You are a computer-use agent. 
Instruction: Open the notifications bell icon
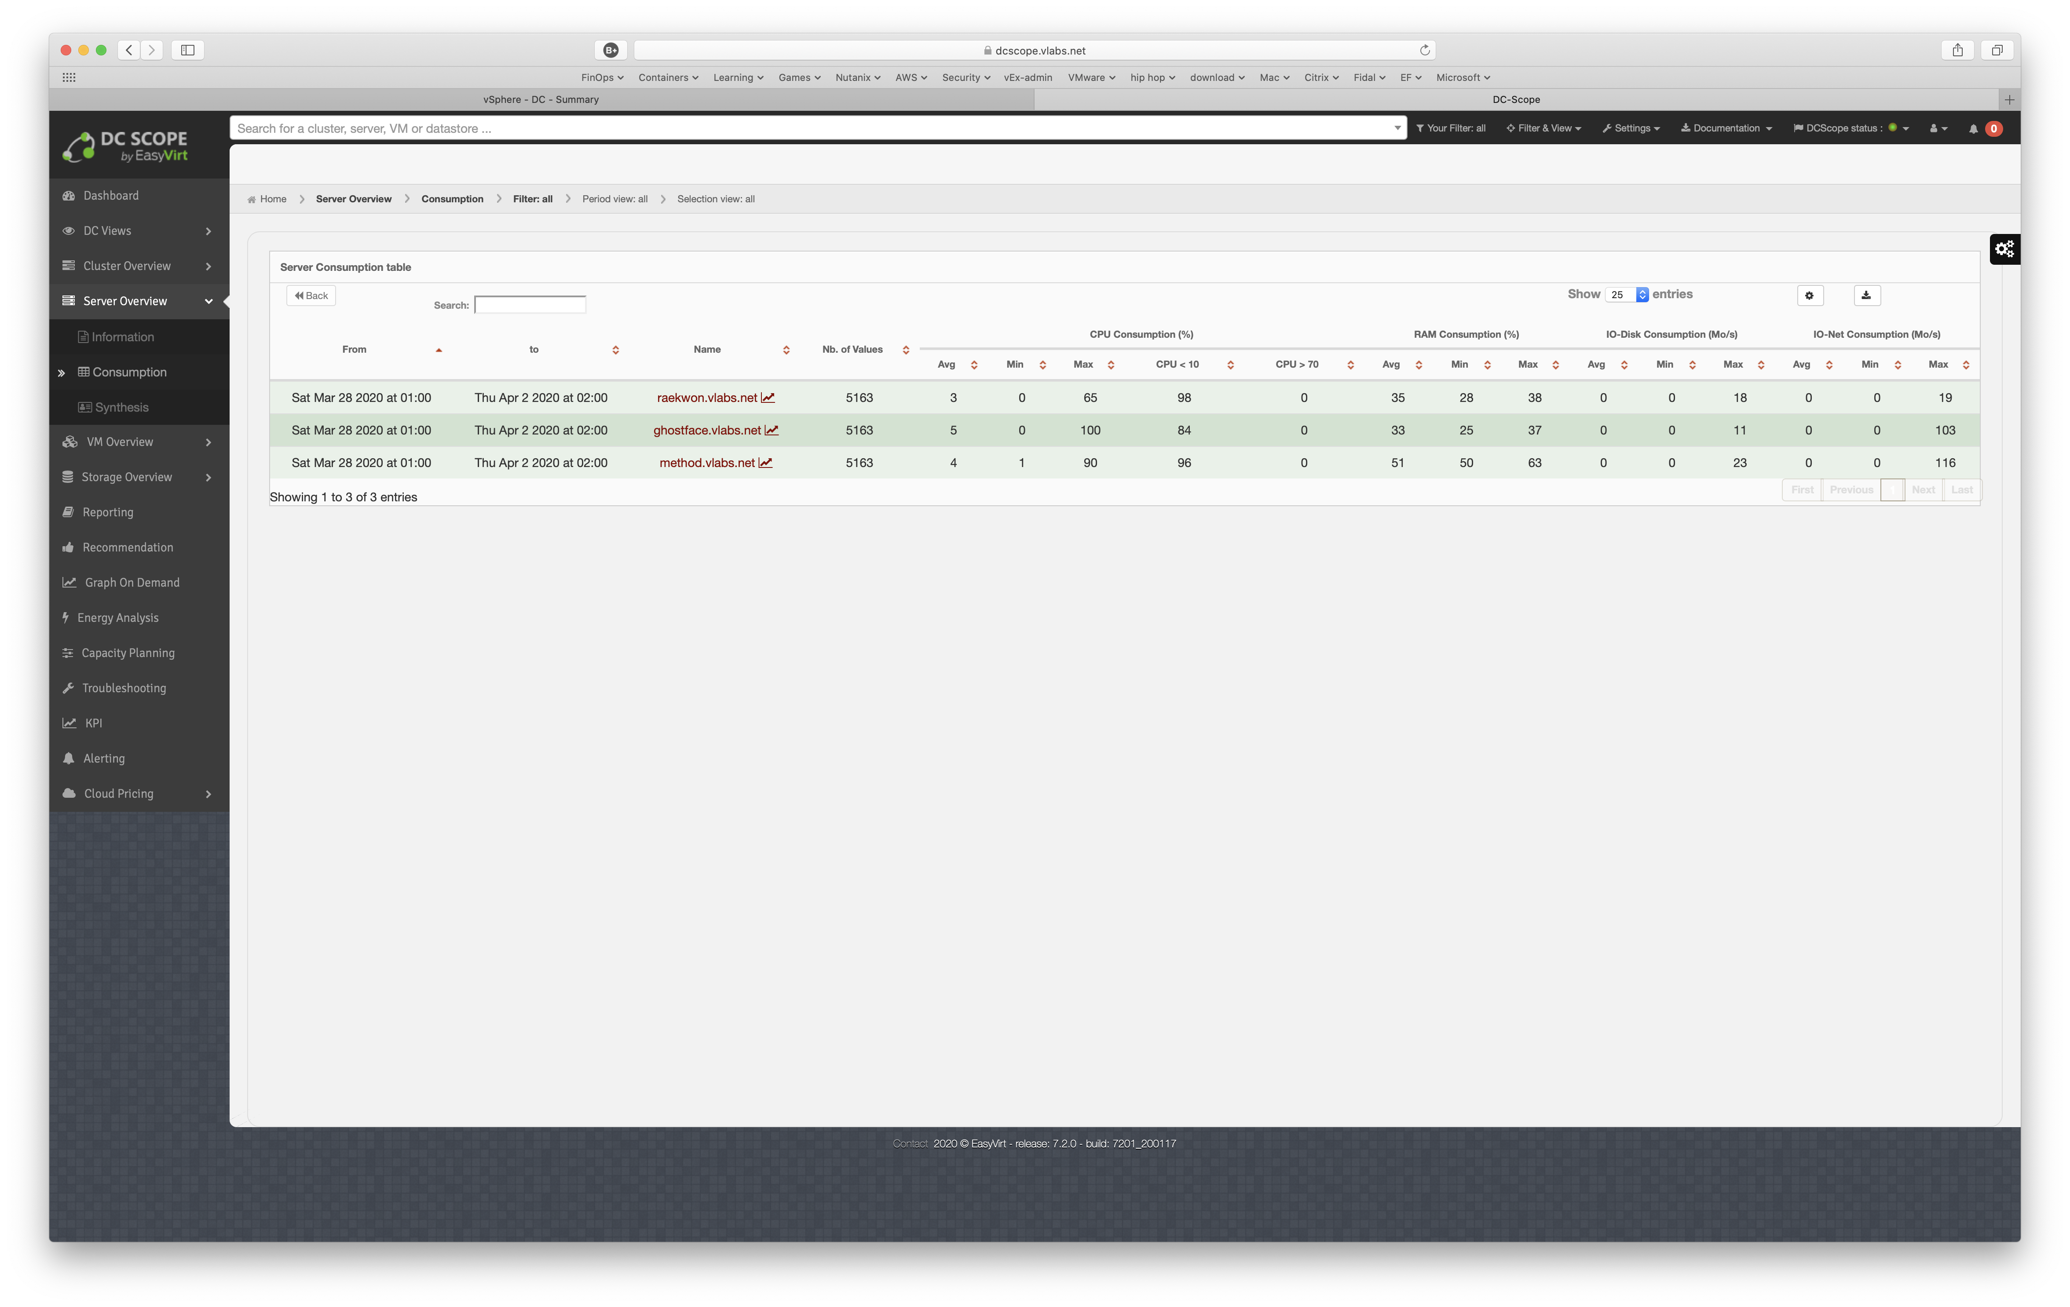1974,128
